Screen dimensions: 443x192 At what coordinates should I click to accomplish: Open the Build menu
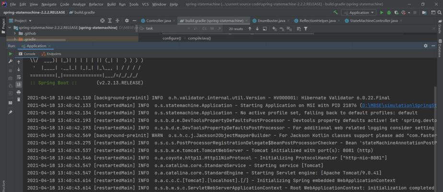[111, 4]
